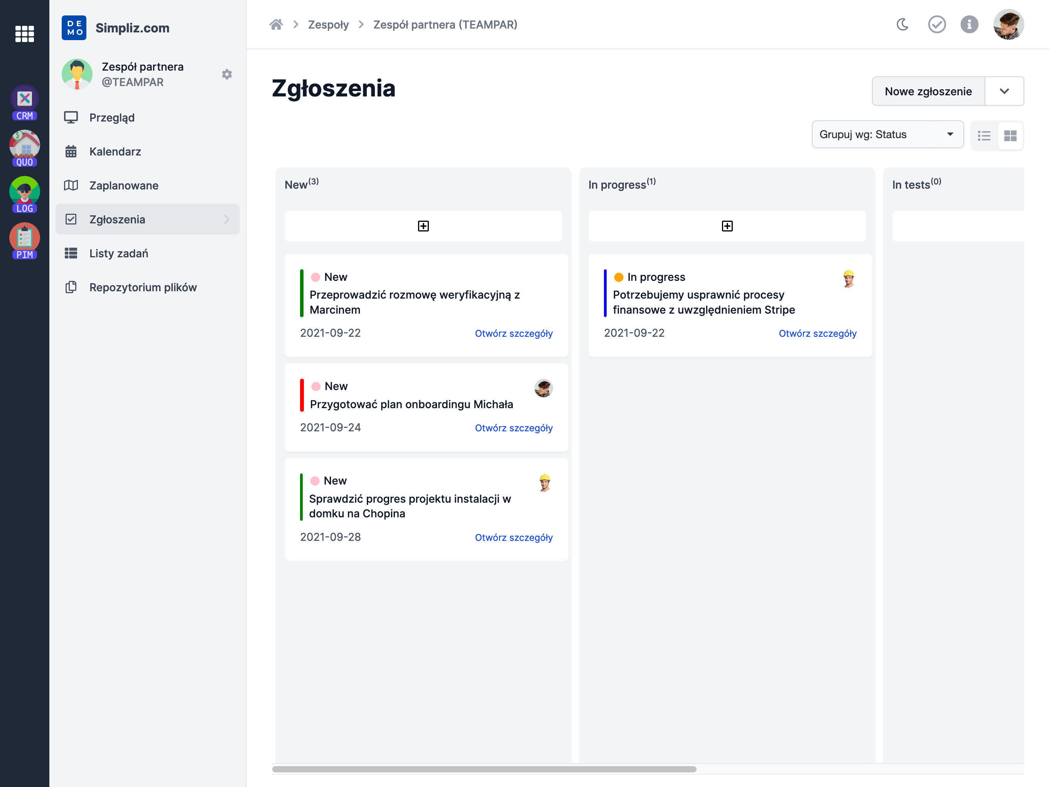This screenshot has width=1049, height=787.
Task: Click ticket title Przygotować plan onboardingu Michała
Action: coord(411,405)
